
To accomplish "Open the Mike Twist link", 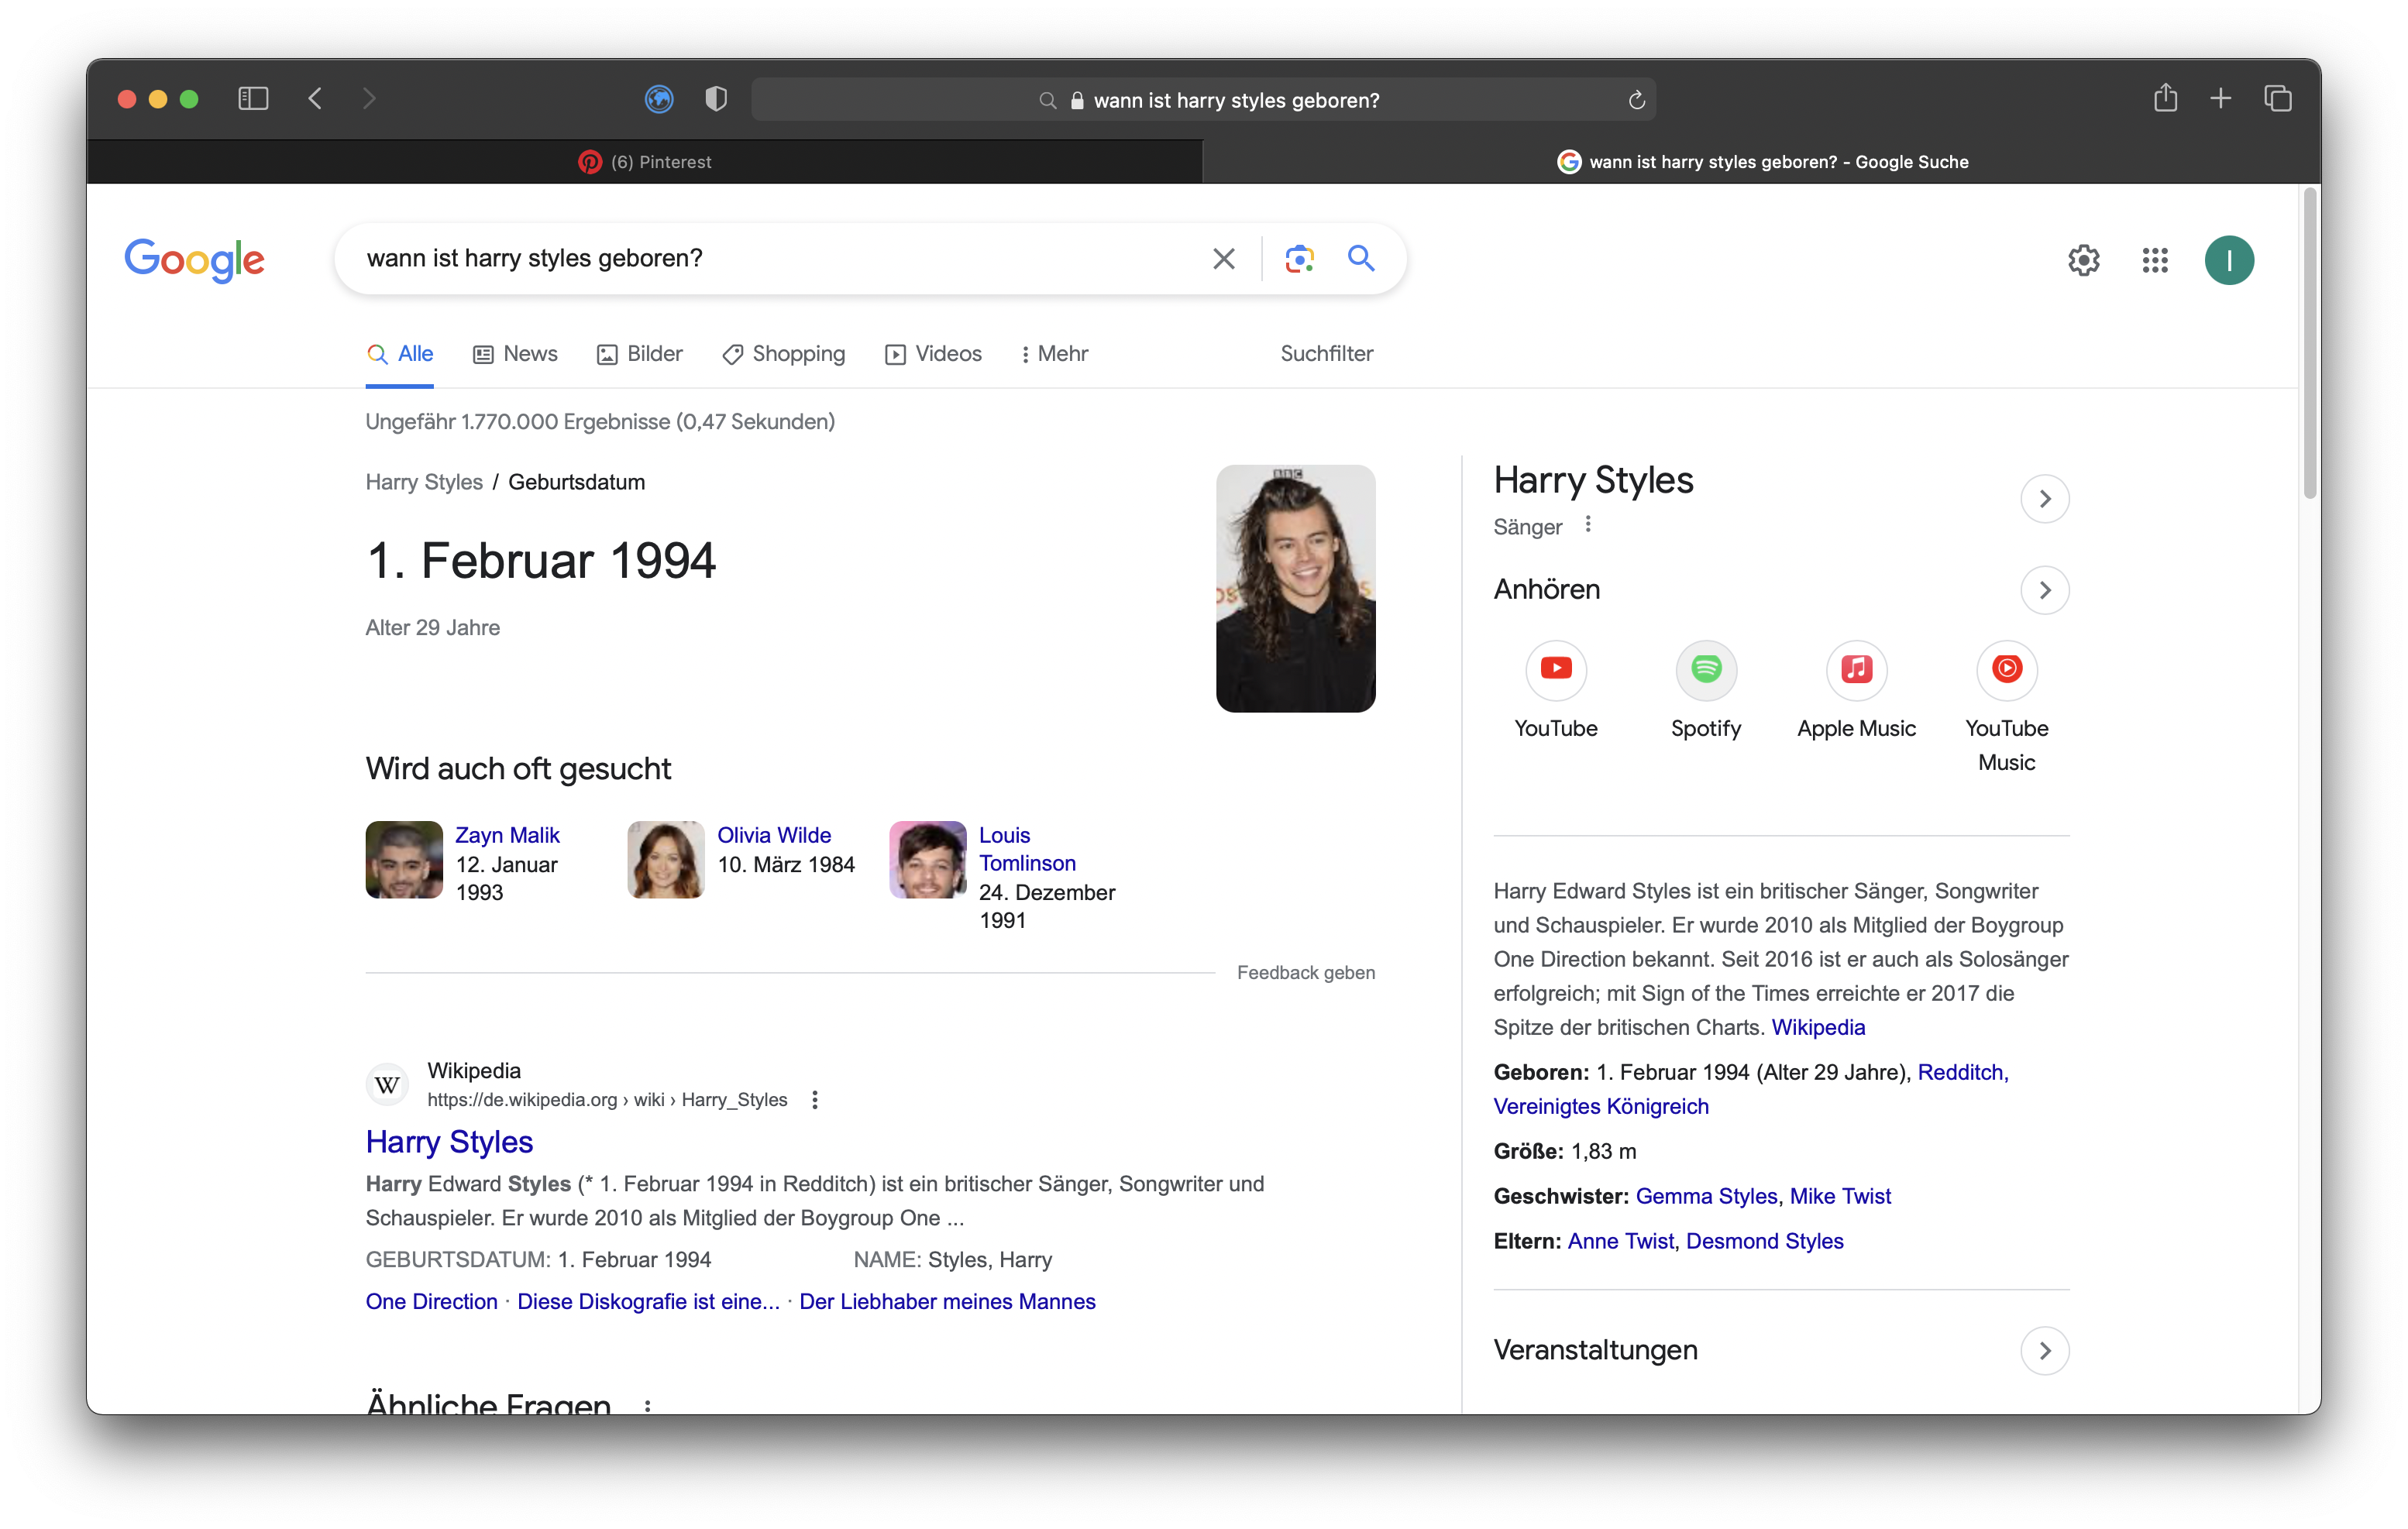I will pyautogui.click(x=1840, y=1197).
